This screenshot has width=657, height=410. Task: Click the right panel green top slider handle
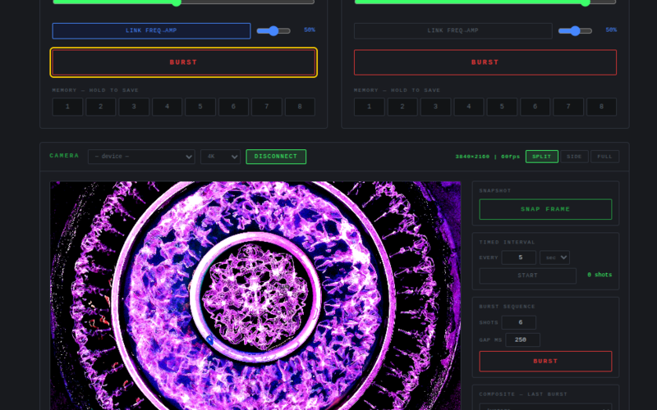click(586, 2)
